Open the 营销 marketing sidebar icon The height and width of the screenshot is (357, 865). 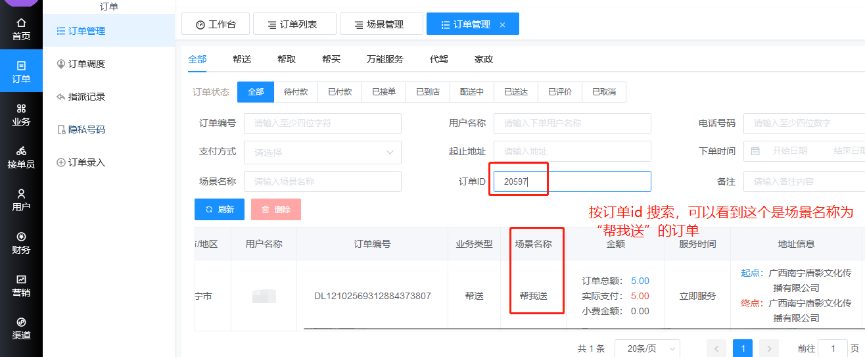pos(21,285)
